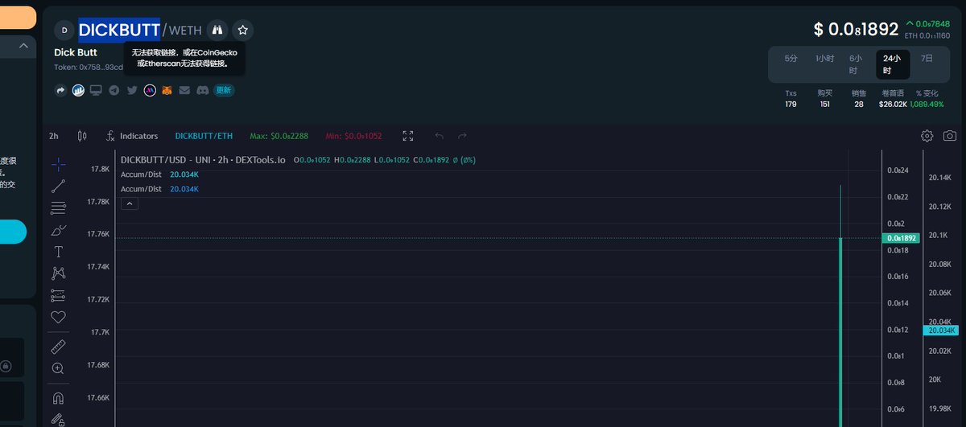The height and width of the screenshot is (427, 966).
Task: Click the $26.02K volume value
Action: coord(893,104)
